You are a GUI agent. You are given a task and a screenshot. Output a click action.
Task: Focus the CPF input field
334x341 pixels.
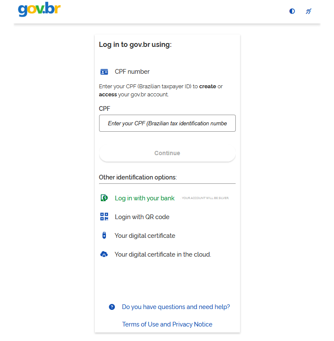point(167,123)
